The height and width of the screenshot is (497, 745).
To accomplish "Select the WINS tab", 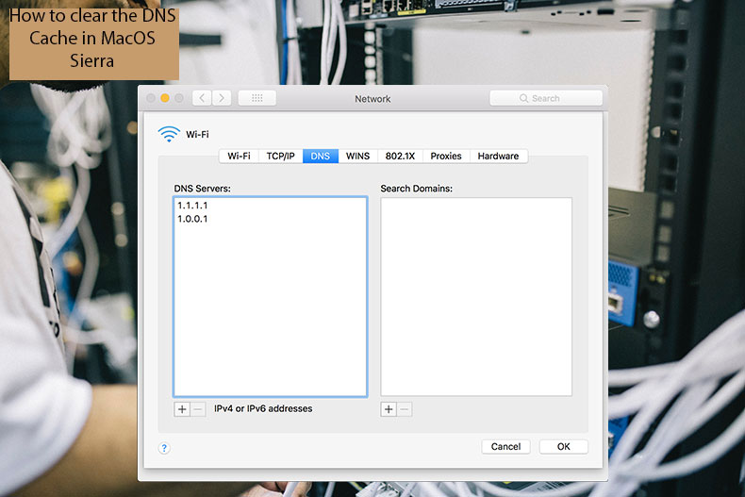I will coord(357,156).
